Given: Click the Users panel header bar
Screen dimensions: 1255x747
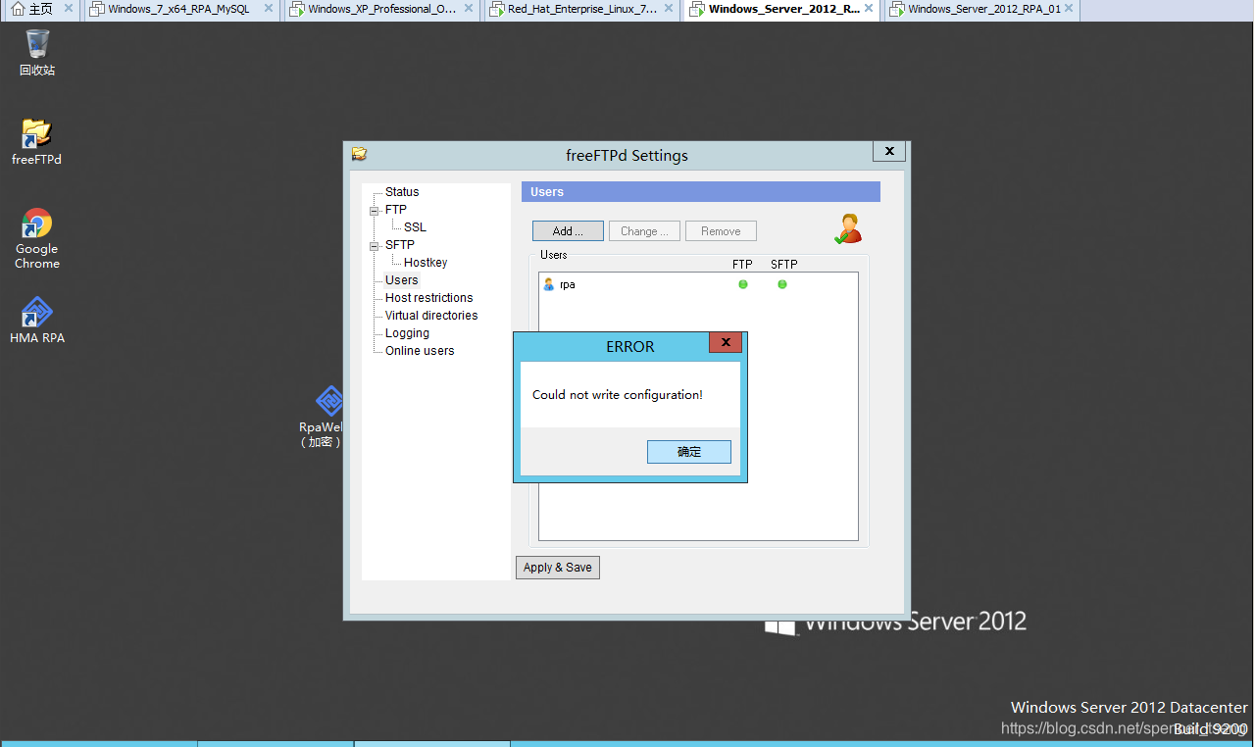Looking at the screenshot, I should click(x=701, y=192).
